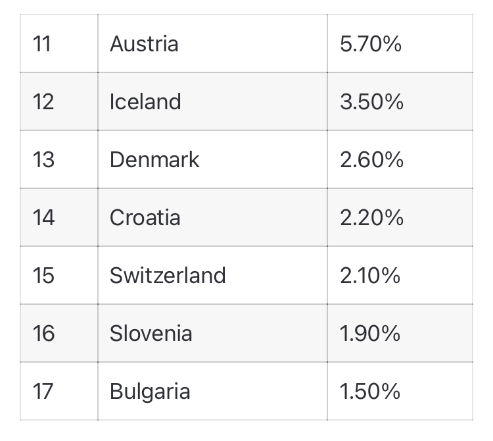Click the Denmark country name
Image resolution: width=493 pixels, height=441 pixels.
[x=154, y=160]
